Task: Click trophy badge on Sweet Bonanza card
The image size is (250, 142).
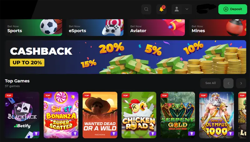Action: click(75, 134)
